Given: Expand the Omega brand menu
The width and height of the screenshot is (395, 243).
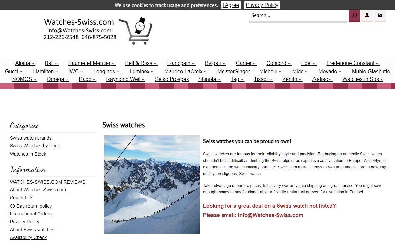Looking at the screenshot, I should [x=58, y=79].
